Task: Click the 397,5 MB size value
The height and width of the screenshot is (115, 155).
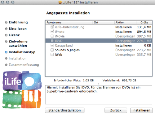Action: coord(144,36)
